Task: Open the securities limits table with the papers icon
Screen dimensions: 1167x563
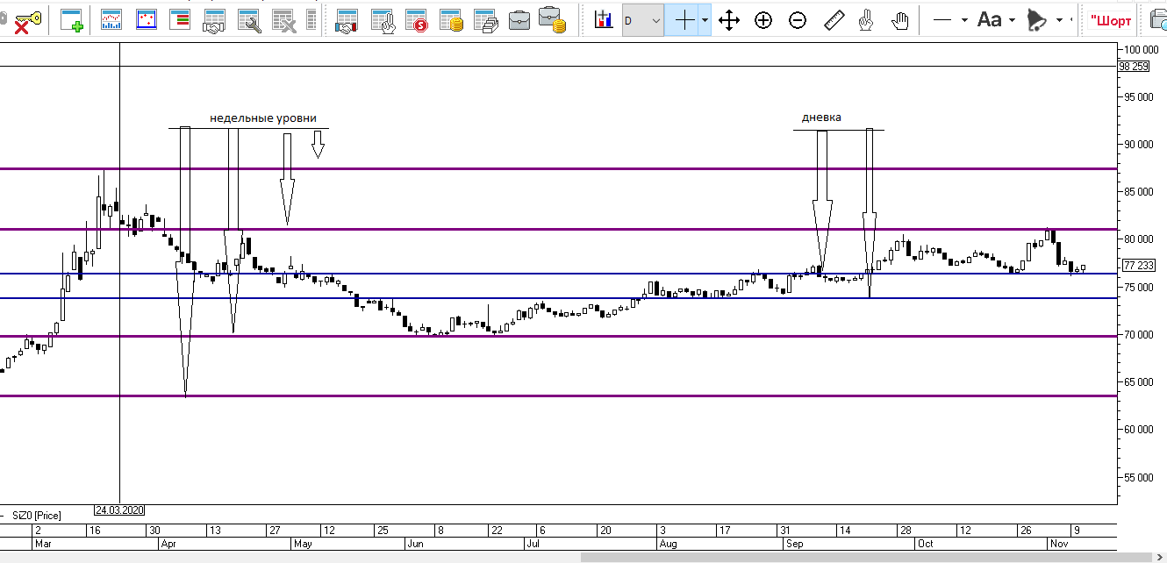Action: click(485, 20)
